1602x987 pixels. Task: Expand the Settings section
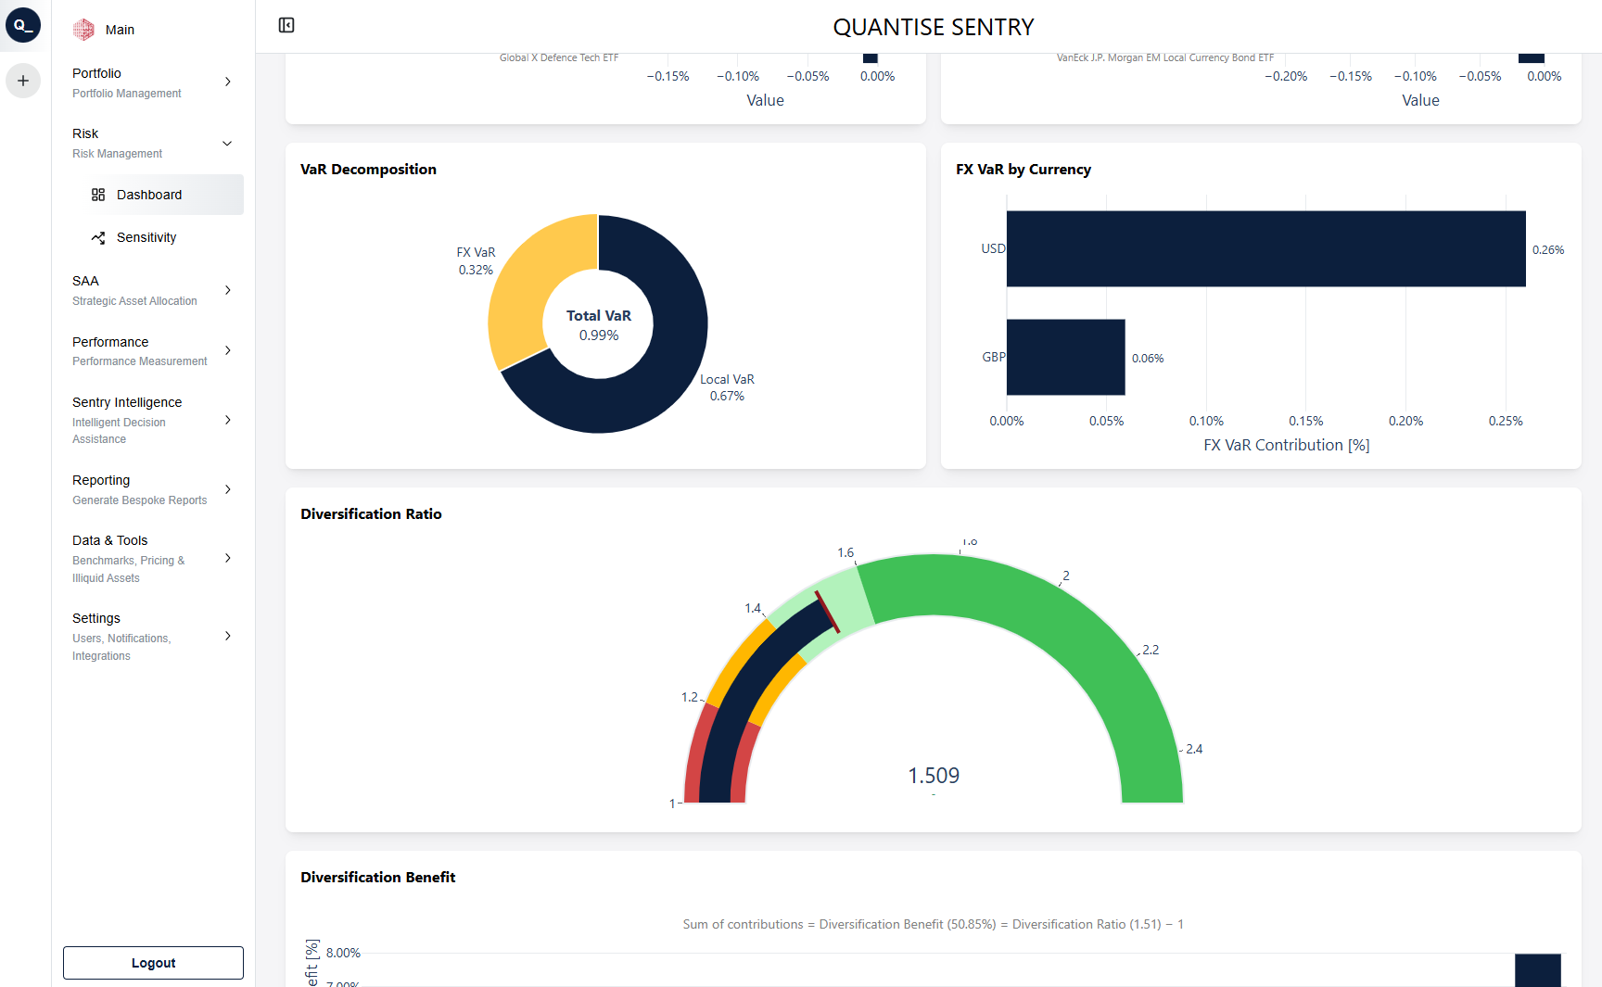[228, 636]
